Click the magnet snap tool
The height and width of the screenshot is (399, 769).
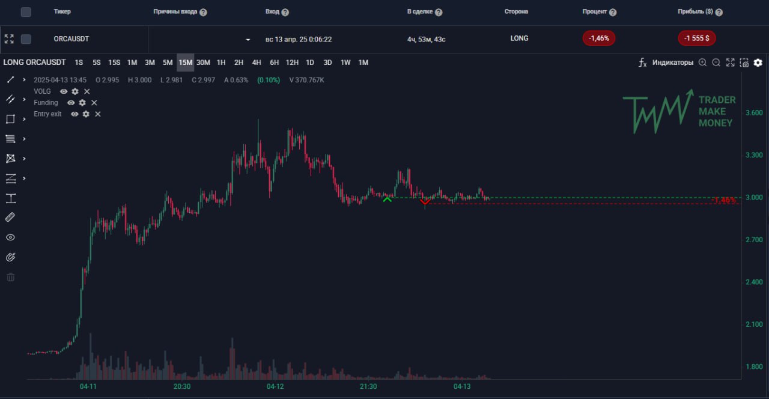(x=10, y=257)
